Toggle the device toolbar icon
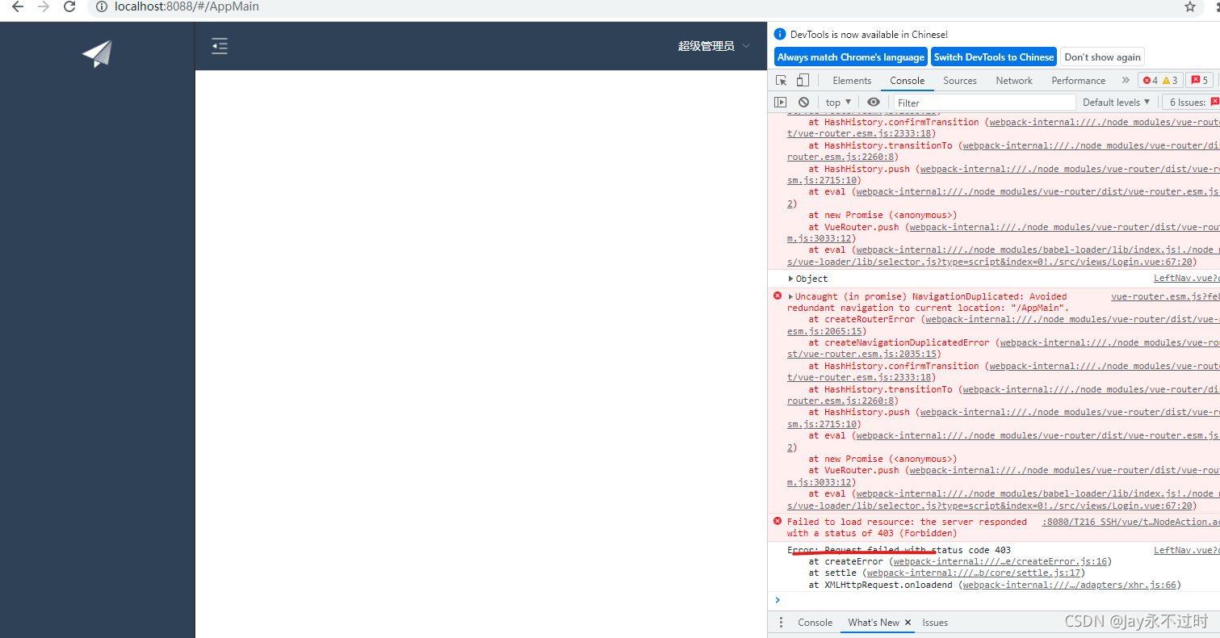The width and height of the screenshot is (1220, 638). pyautogui.click(x=803, y=80)
